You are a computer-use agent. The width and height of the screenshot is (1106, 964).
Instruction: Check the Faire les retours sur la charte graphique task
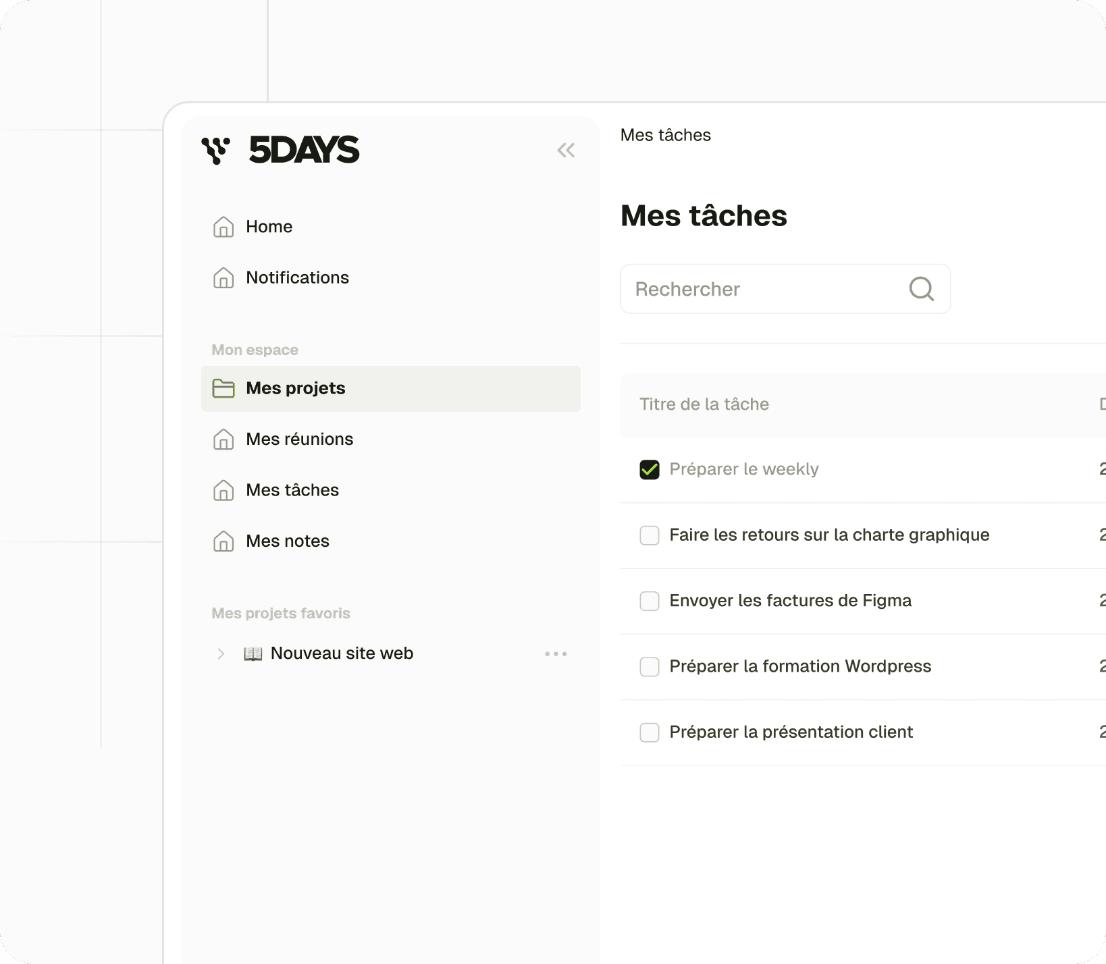[649, 535]
